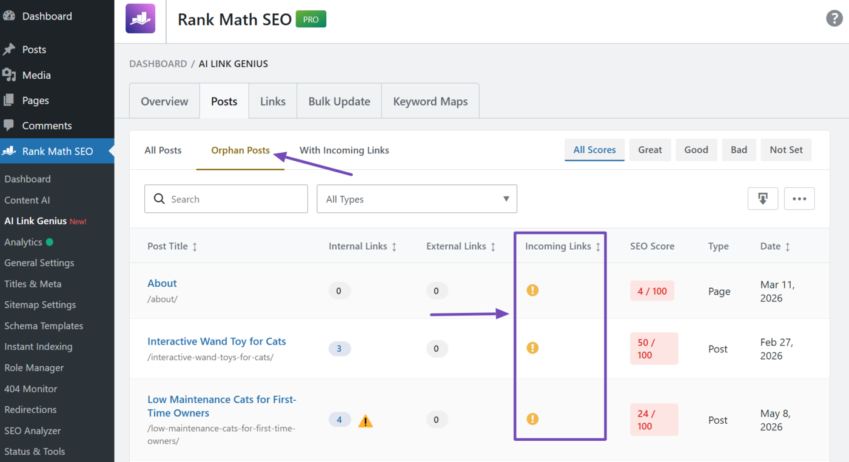
Task: Click the Pages icon in sidebar
Action: click(x=9, y=101)
